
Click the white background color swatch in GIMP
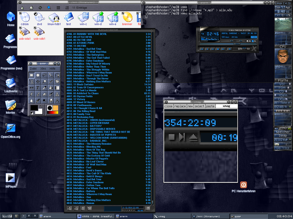pos(40,112)
